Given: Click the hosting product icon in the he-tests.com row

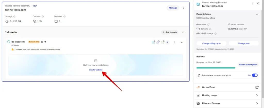Looking at the screenshot, I should coord(153,42).
